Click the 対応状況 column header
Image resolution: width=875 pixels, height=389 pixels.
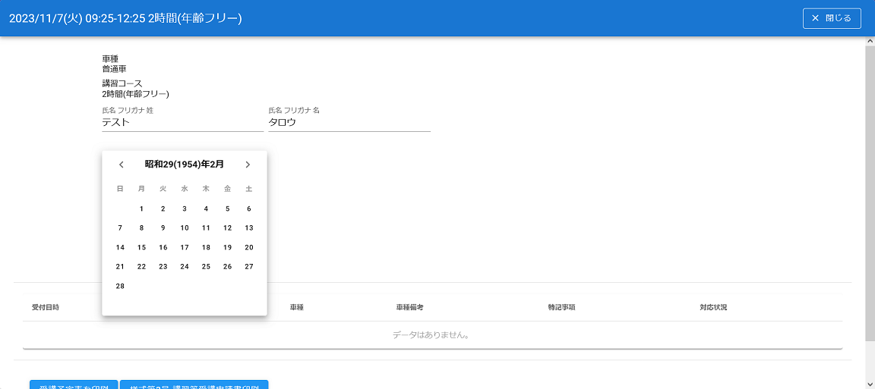713,308
